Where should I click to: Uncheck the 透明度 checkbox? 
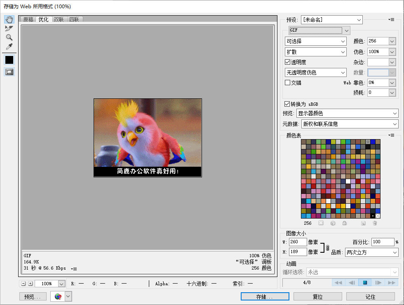[288, 62]
